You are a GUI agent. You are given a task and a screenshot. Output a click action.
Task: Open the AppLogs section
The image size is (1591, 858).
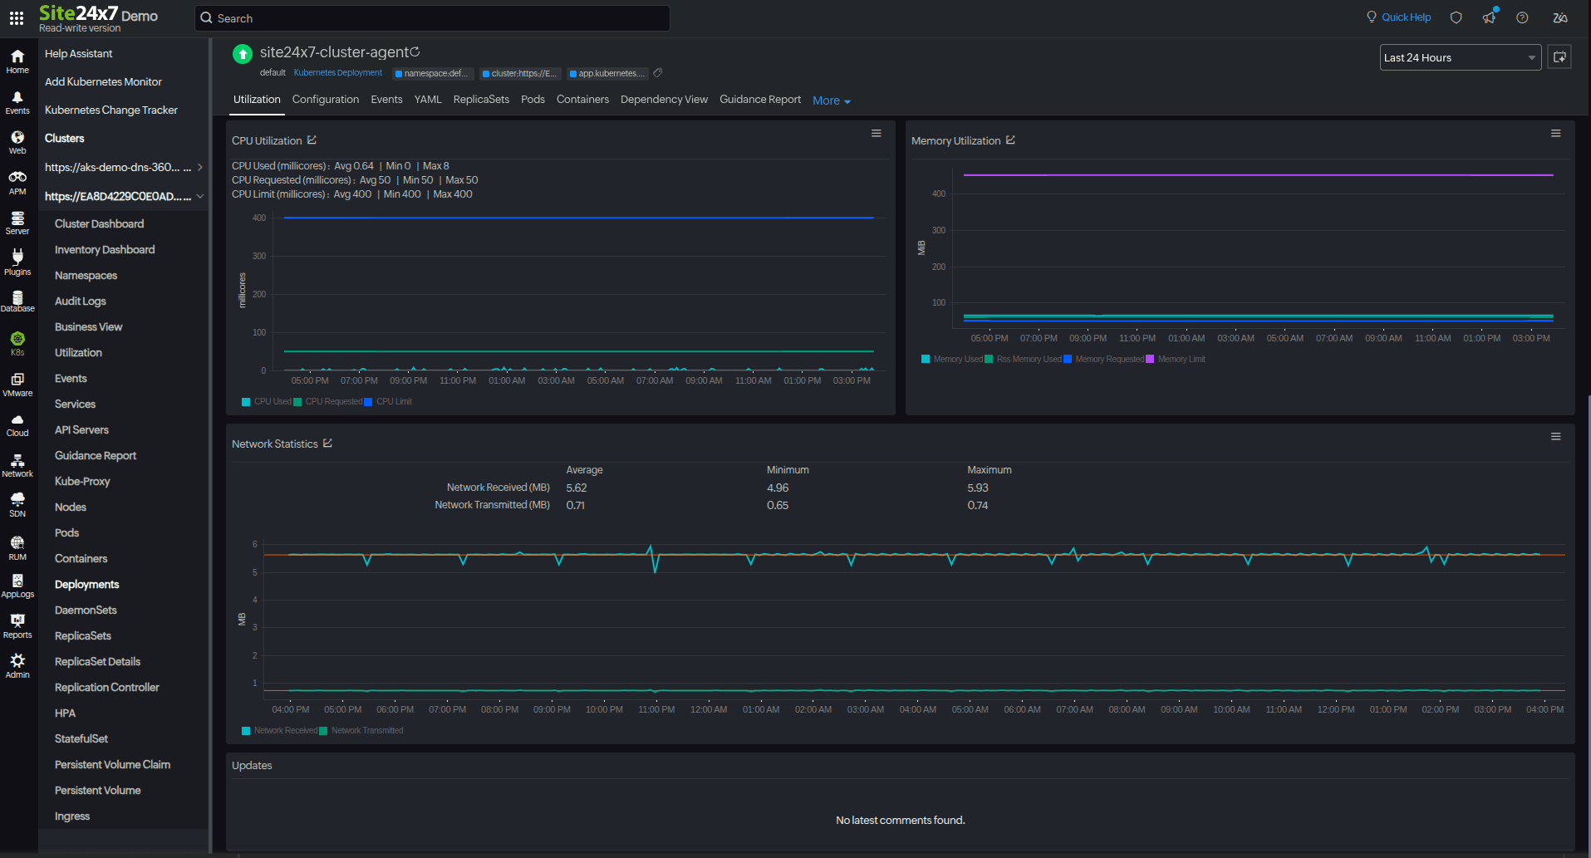tap(17, 586)
